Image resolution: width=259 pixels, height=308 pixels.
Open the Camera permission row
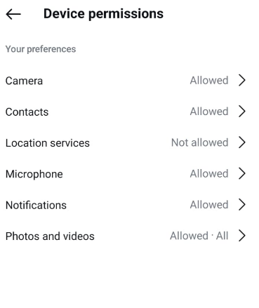129,81
